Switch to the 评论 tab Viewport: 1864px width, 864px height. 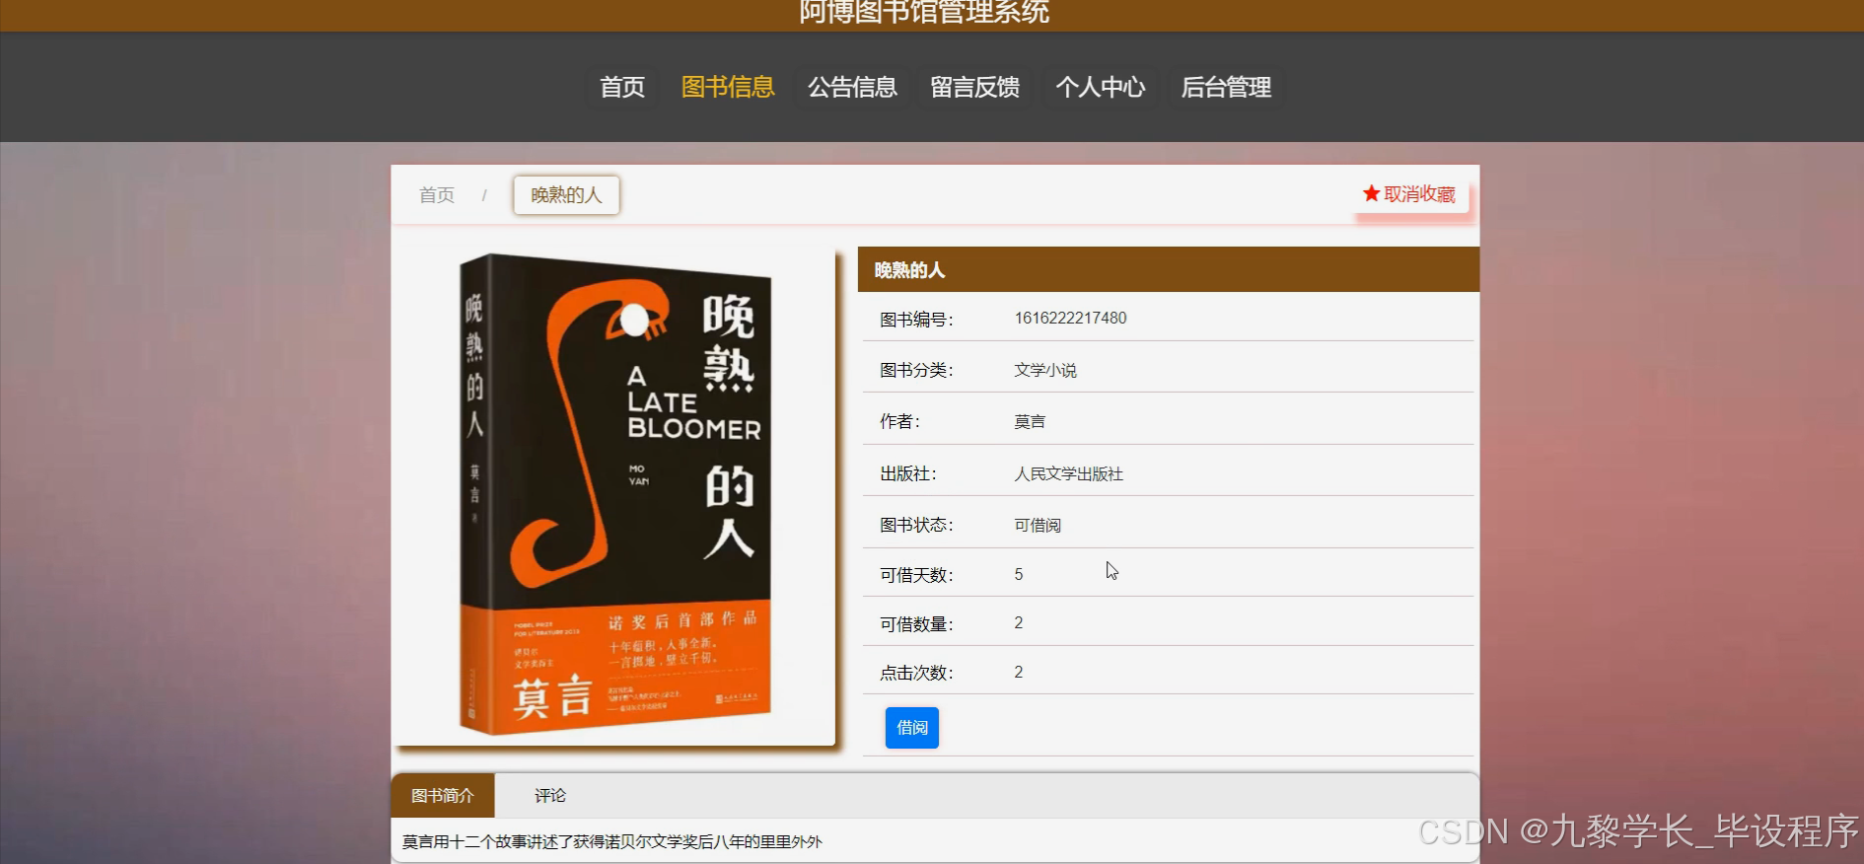pyautogui.click(x=550, y=796)
